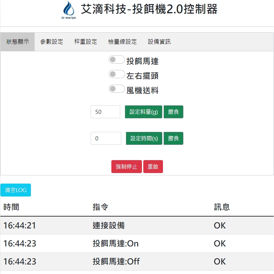Viewport: 274px width, 274px height.
Task: Focus the time input field showing 0
Action: [106, 138]
